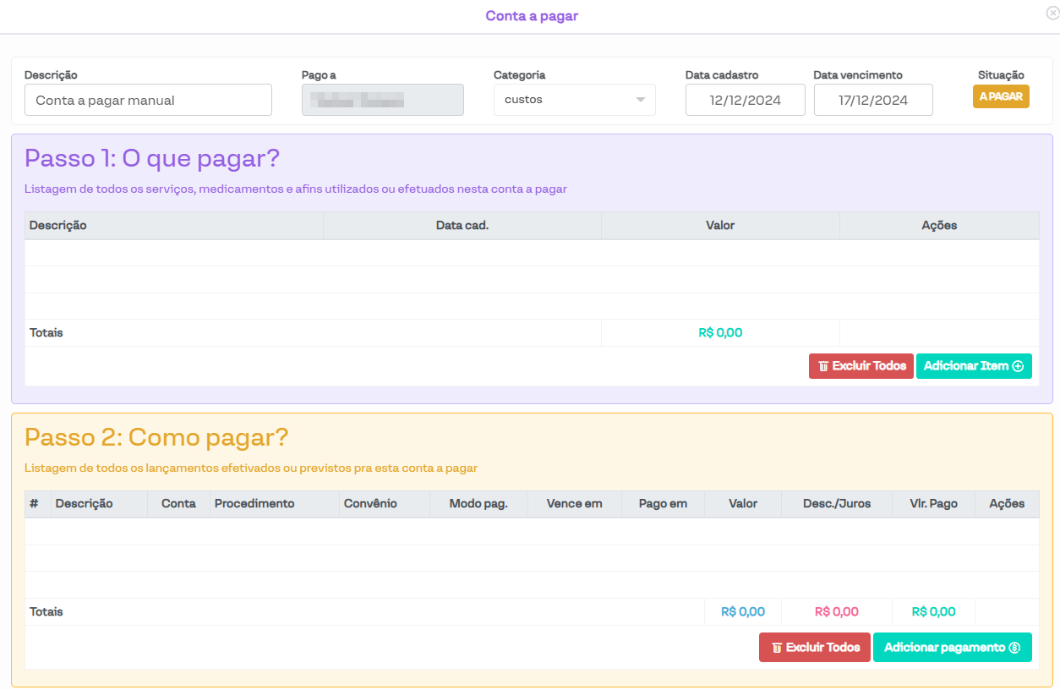The width and height of the screenshot is (1060, 690).
Task: Click the blurred Pago a field
Action: (382, 100)
